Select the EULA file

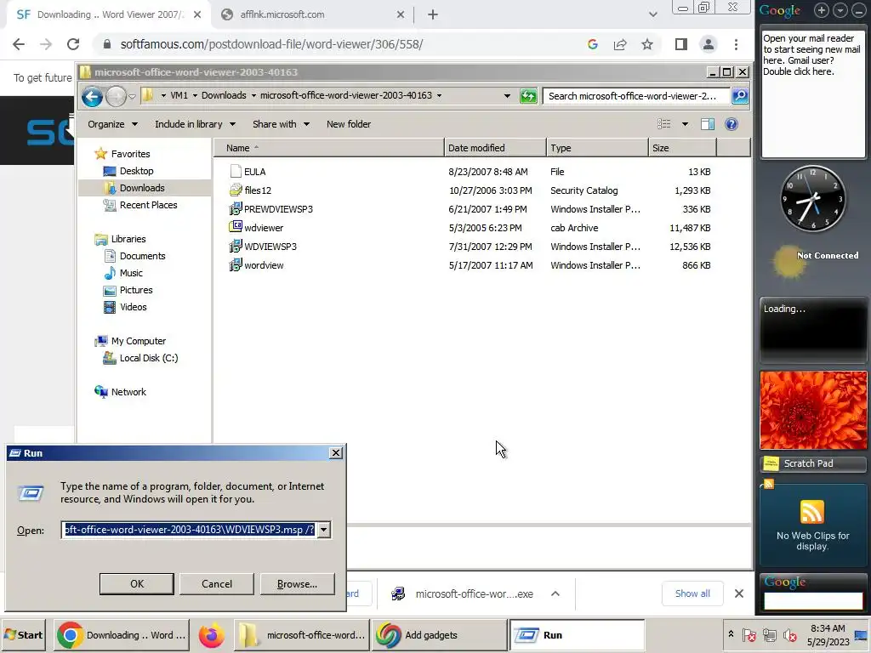[248, 172]
